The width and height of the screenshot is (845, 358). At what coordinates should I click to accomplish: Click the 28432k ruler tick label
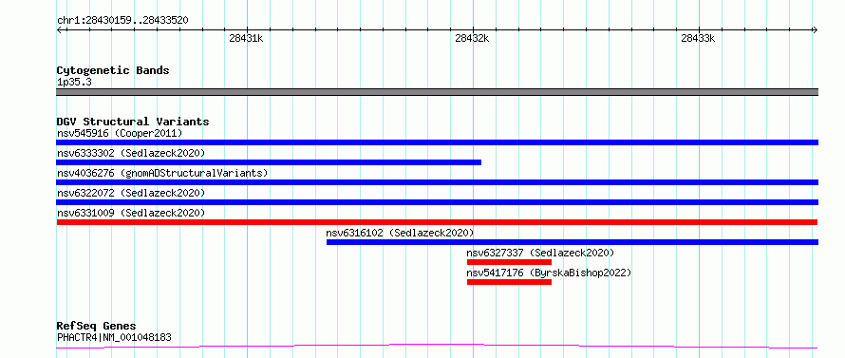(x=472, y=38)
